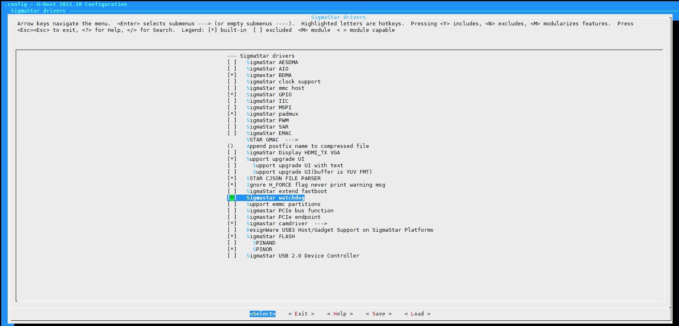Image resolution: width=679 pixels, height=326 pixels.
Task: Click the '--- SigmaStar drivers' header line
Action: tap(261, 56)
